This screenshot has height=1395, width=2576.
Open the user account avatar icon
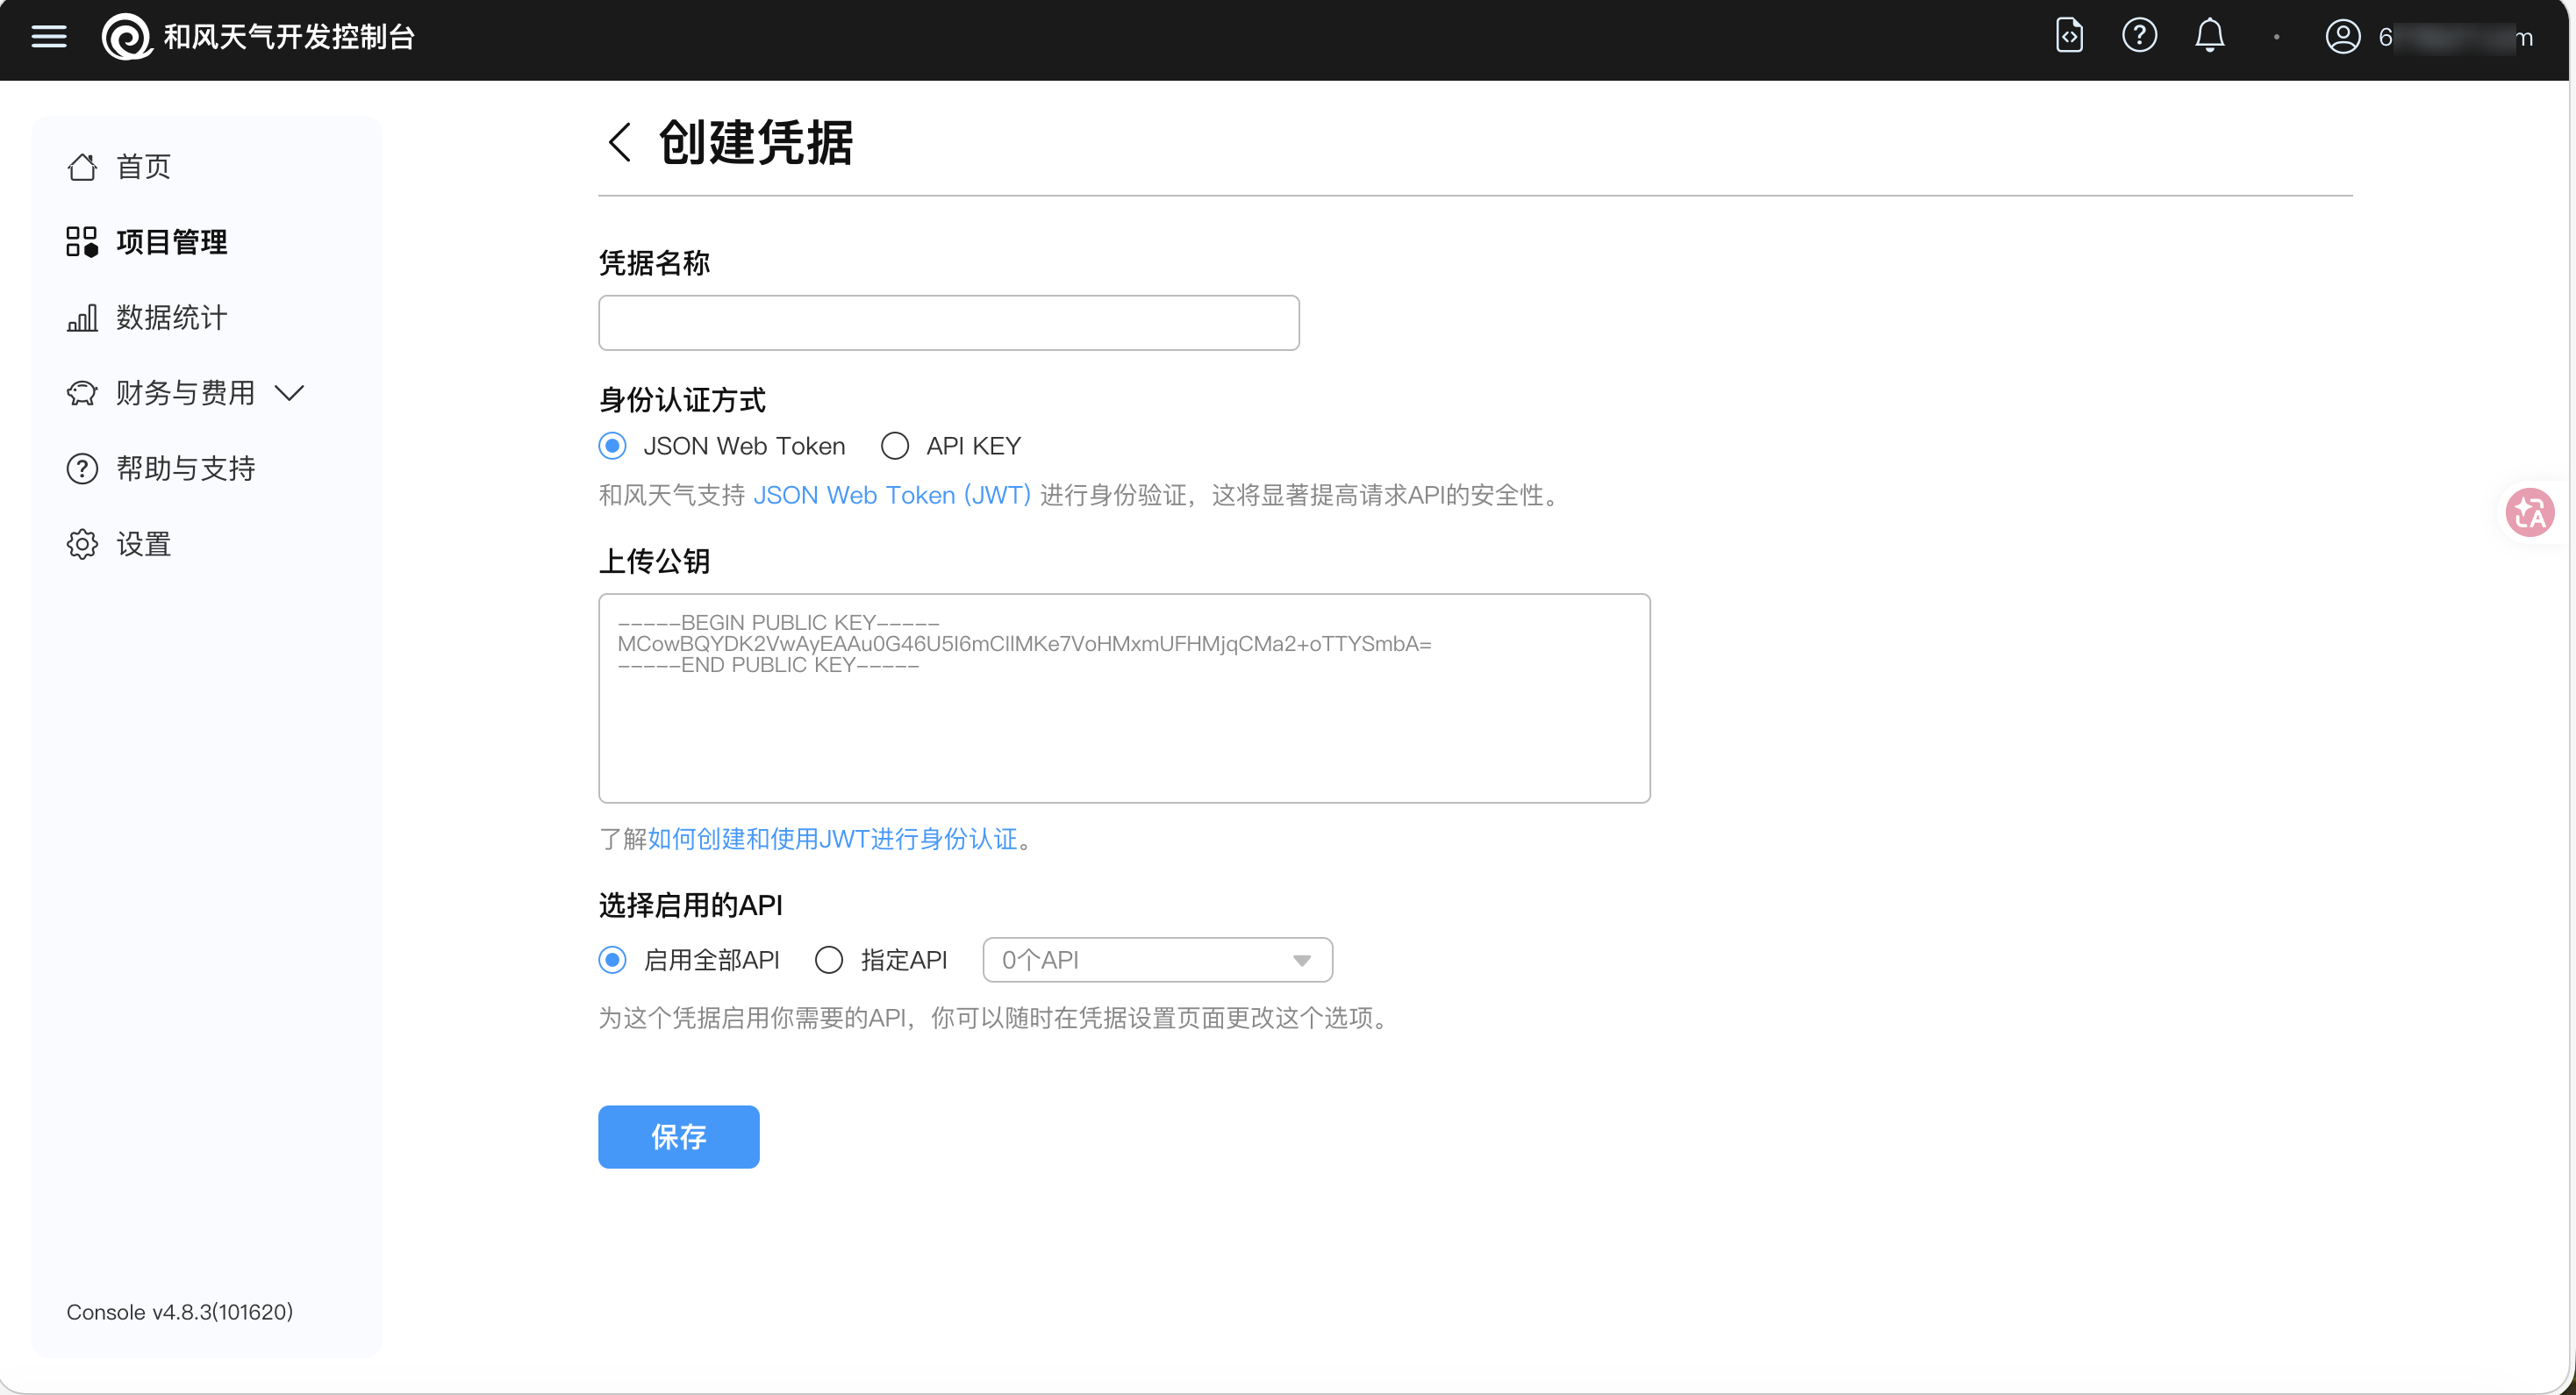[x=2342, y=37]
